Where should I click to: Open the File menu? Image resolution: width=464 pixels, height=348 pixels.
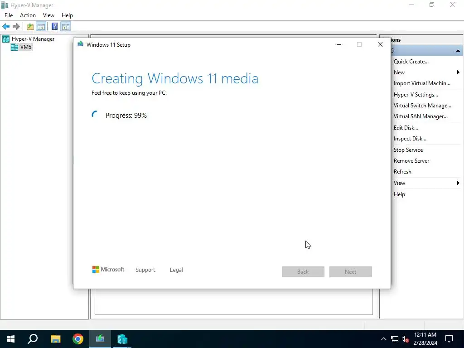click(x=9, y=15)
